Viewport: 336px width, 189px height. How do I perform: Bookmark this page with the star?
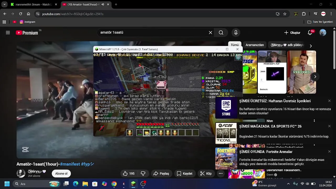click(x=285, y=14)
